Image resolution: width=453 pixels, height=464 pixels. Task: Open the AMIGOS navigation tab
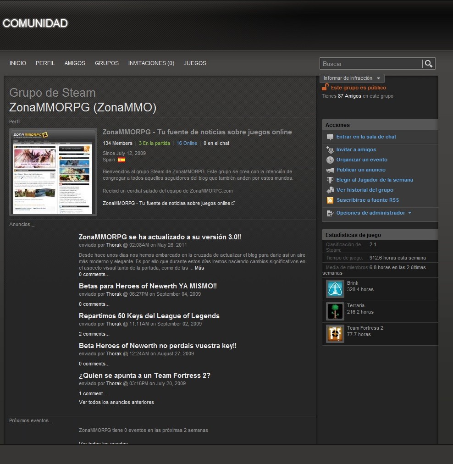pos(75,63)
